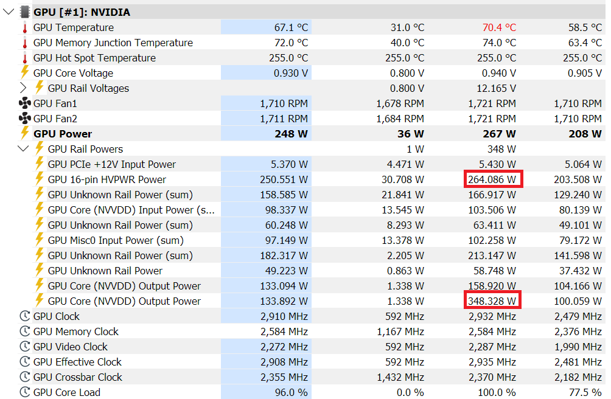
Task: Click the 98.337 W NVVDD Input Power value
Action: point(287,210)
